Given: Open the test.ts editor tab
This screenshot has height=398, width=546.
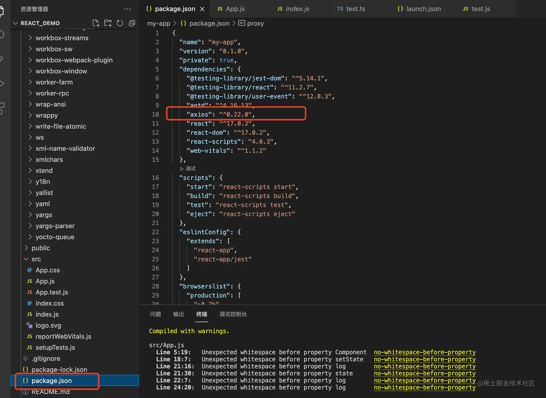Looking at the screenshot, I should pos(355,9).
